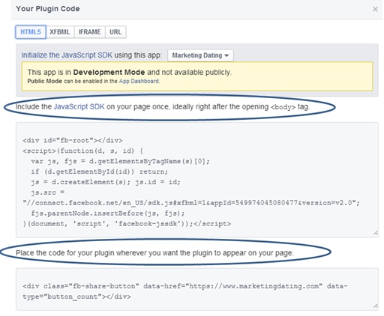Viewport: 384px width, 316px height.
Task: Click the 'Place the code for your plugin' instruction
Action: pyautogui.click(x=154, y=253)
